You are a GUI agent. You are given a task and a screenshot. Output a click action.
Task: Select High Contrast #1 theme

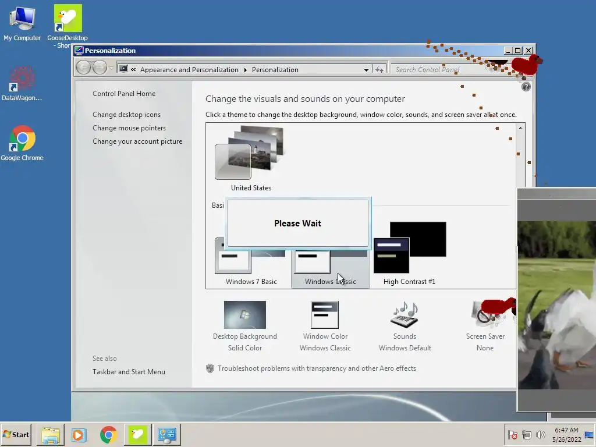click(x=410, y=254)
